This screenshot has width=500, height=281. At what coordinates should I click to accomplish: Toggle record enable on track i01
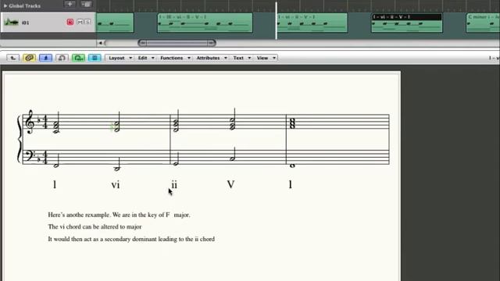pyautogui.click(x=70, y=22)
